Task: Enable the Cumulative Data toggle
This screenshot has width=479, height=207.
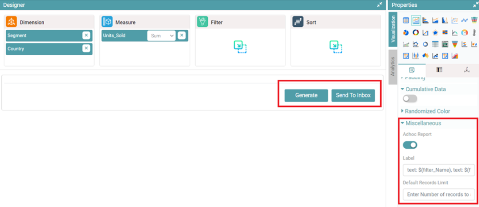Action: tap(410, 98)
